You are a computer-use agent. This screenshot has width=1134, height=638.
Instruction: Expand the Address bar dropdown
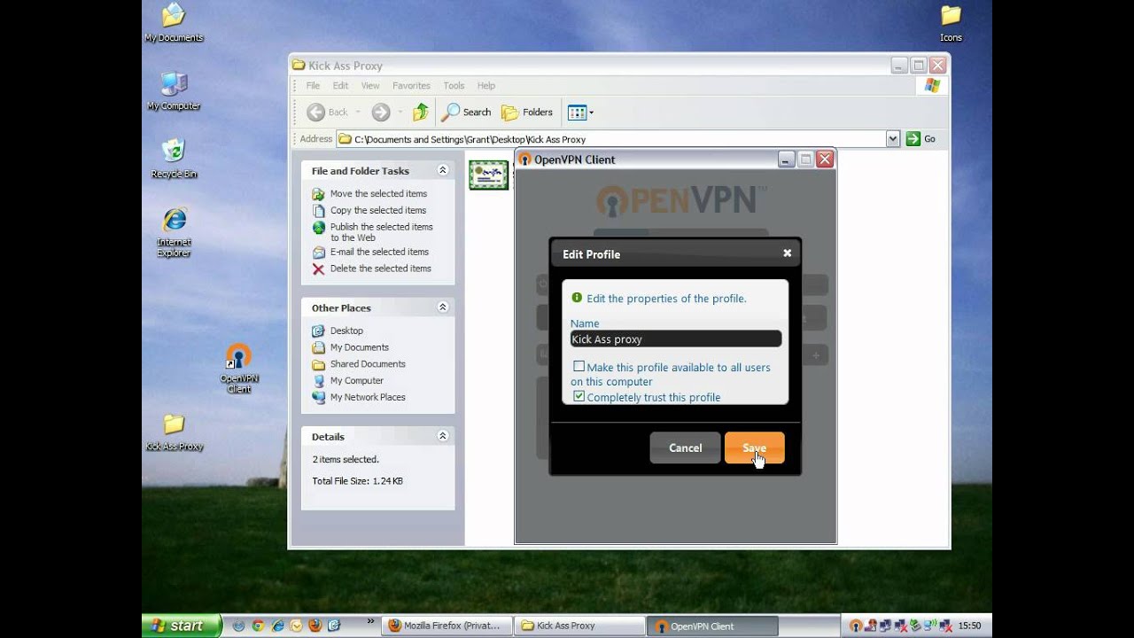tap(893, 139)
